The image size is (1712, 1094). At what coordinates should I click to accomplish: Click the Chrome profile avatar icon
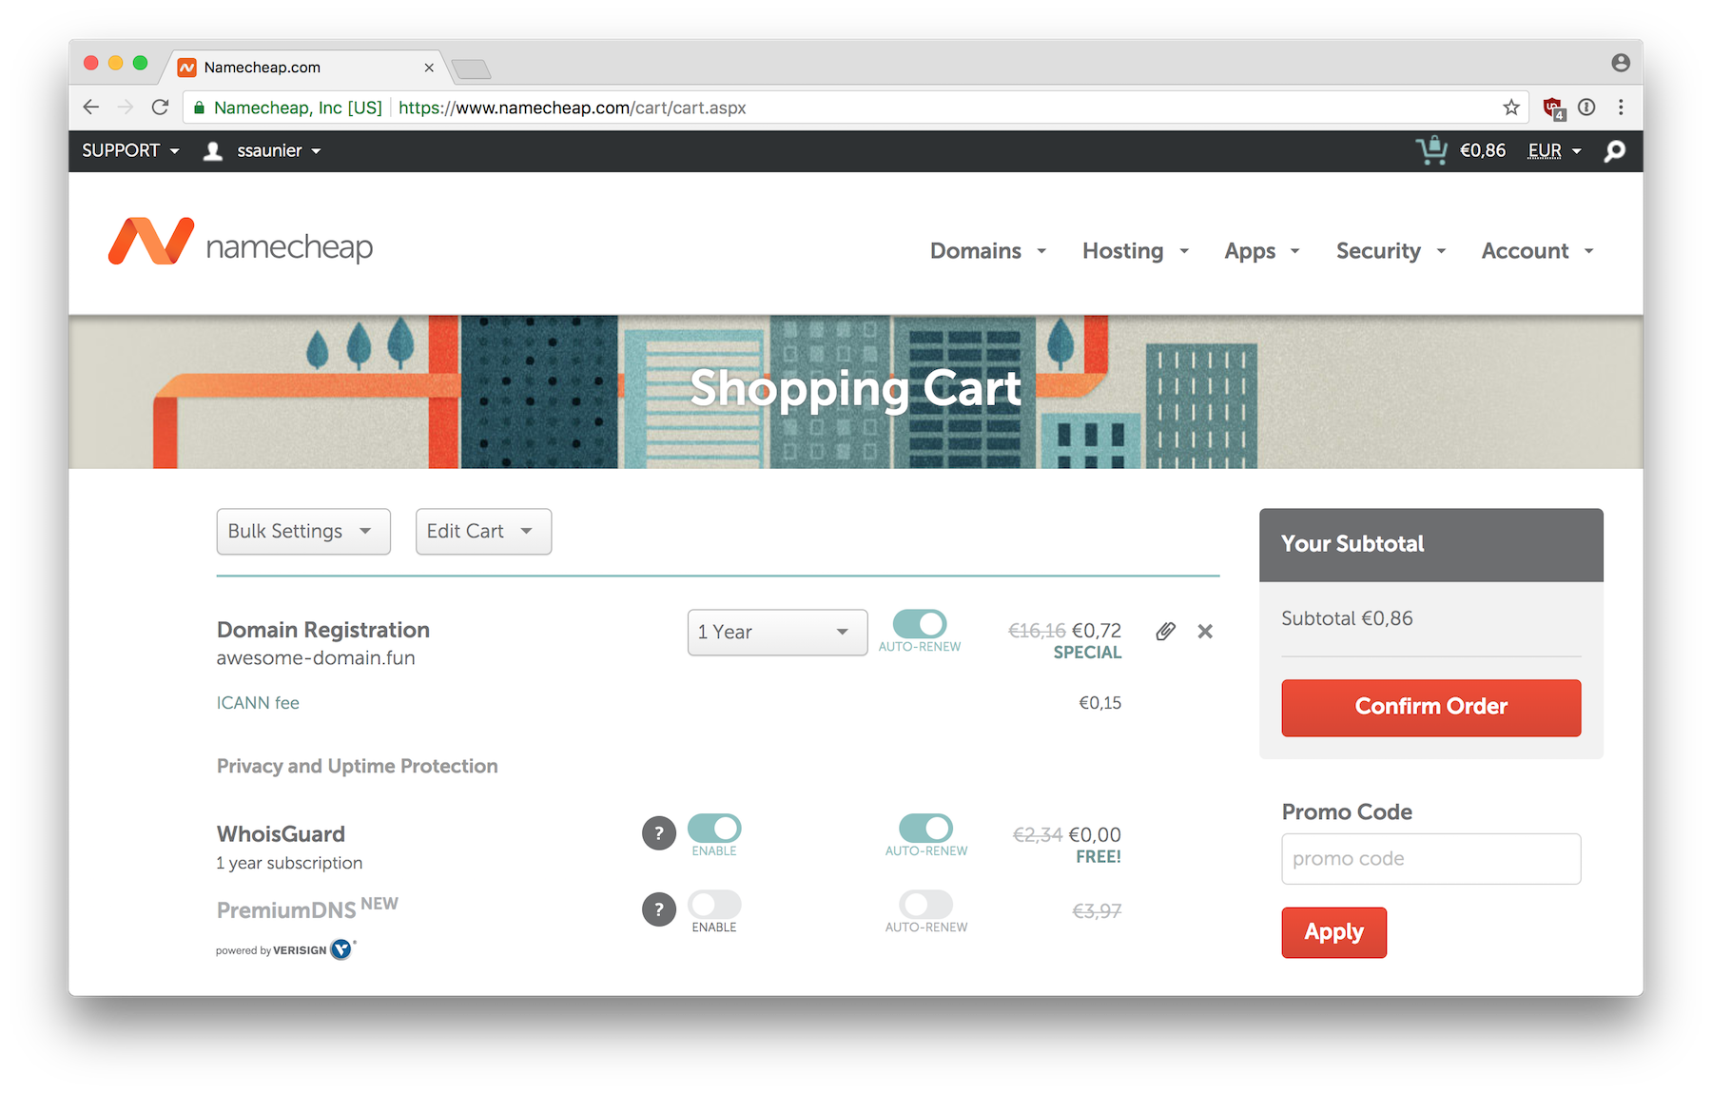[x=1621, y=63]
